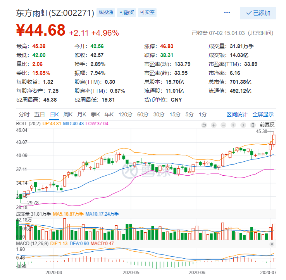The image size is (286, 280).
Task: Click BOLL UP:43.81 value
Action: click(52, 124)
